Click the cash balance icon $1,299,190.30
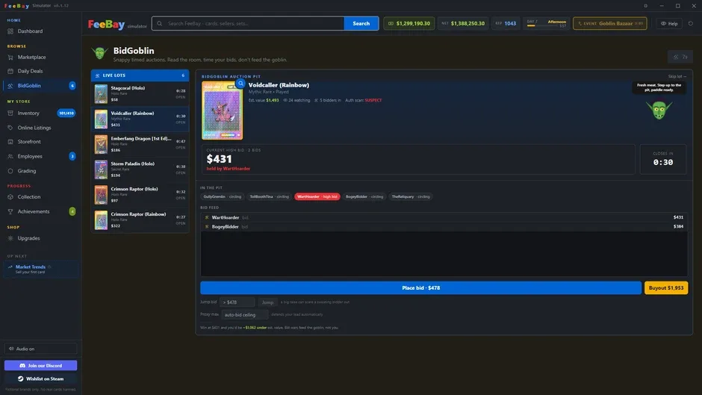702x395 pixels. tap(391, 23)
